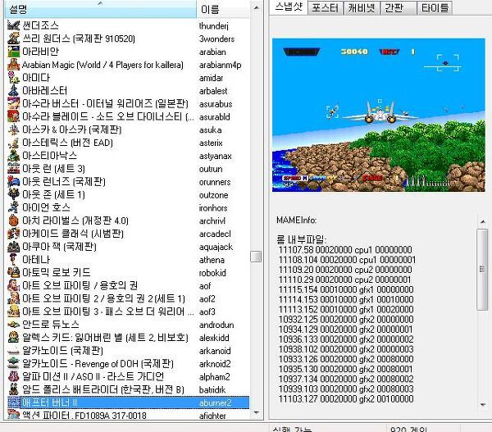492x432 pixels.
Task: Click the 아토믹 로보 키드 game icon
Action: coord(13,273)
